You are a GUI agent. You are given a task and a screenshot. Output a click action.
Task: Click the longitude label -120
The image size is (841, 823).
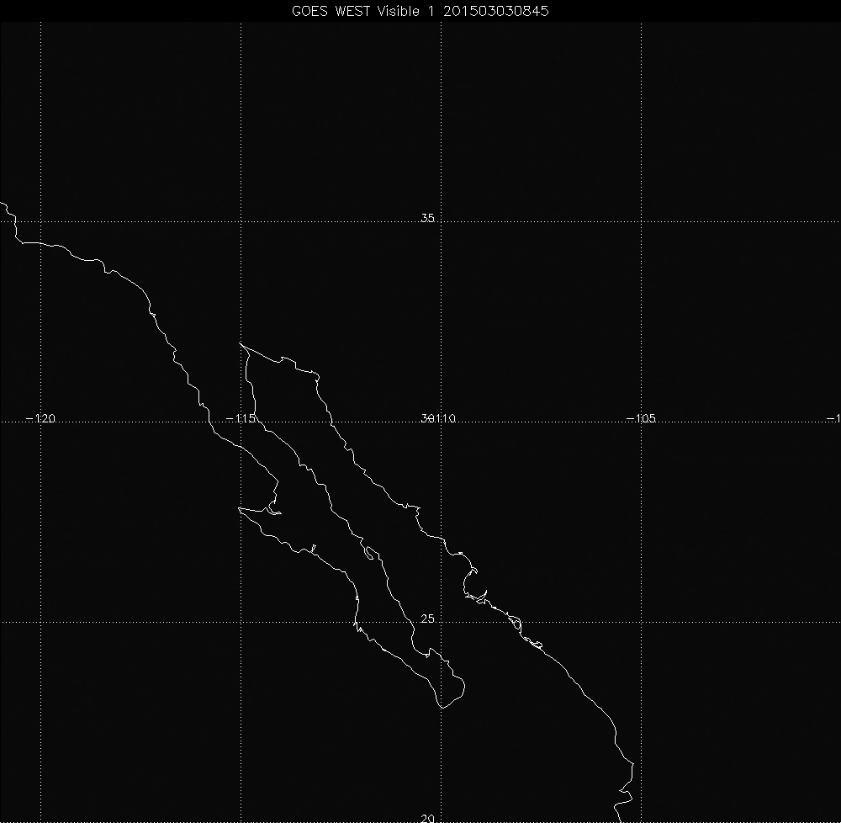click(40, 418)
